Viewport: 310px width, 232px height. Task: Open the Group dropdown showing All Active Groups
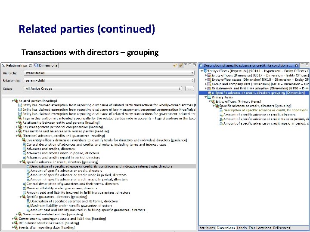tap(102, 89)
